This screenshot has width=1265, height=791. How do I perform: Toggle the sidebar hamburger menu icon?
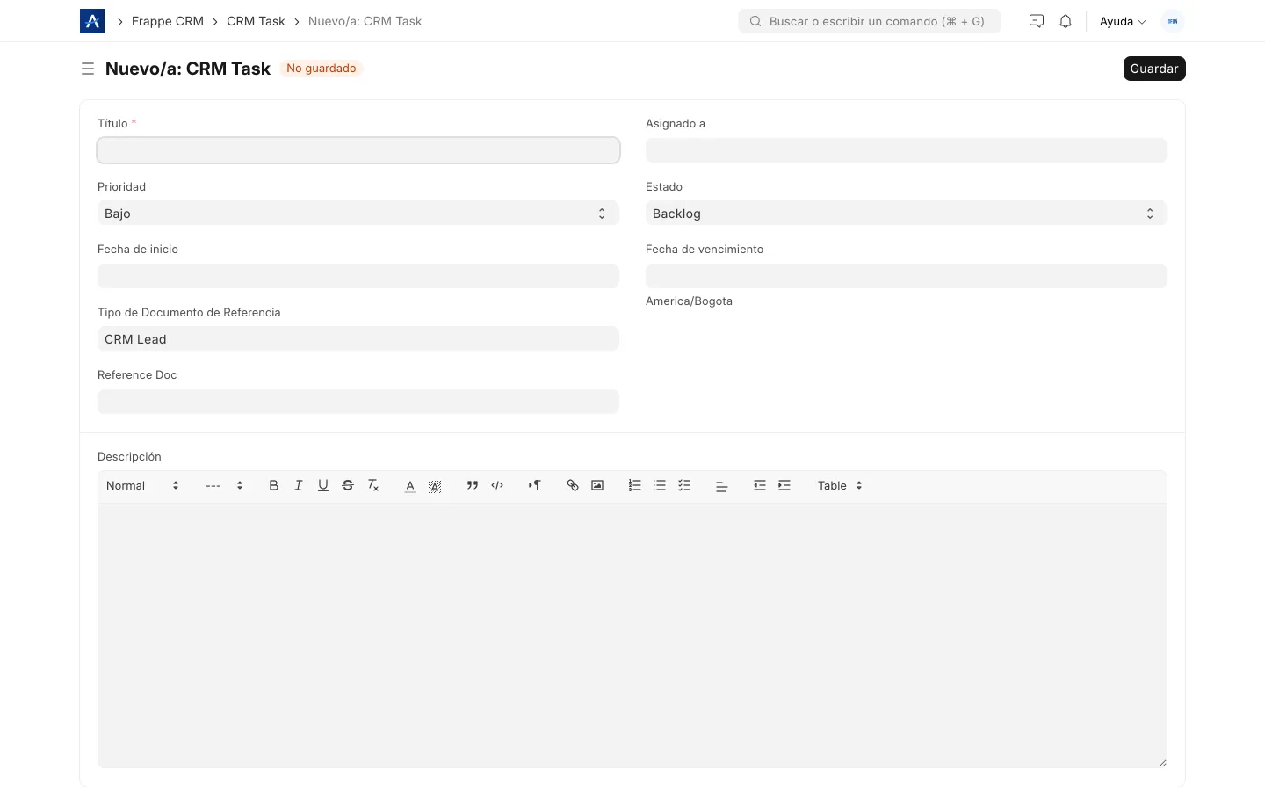(88, 69)
